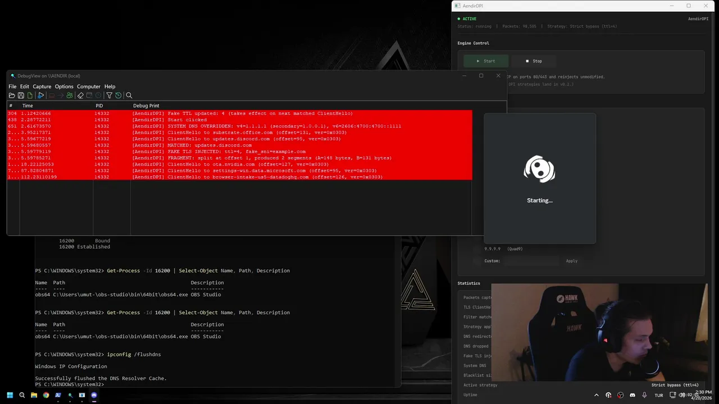Click the ACTIVE status indicator in AendirDPI
This screenshot has width=719, height=404.
(467, 19)
